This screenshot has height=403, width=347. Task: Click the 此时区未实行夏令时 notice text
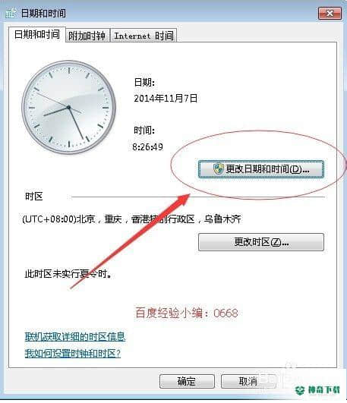click(68, 274)
